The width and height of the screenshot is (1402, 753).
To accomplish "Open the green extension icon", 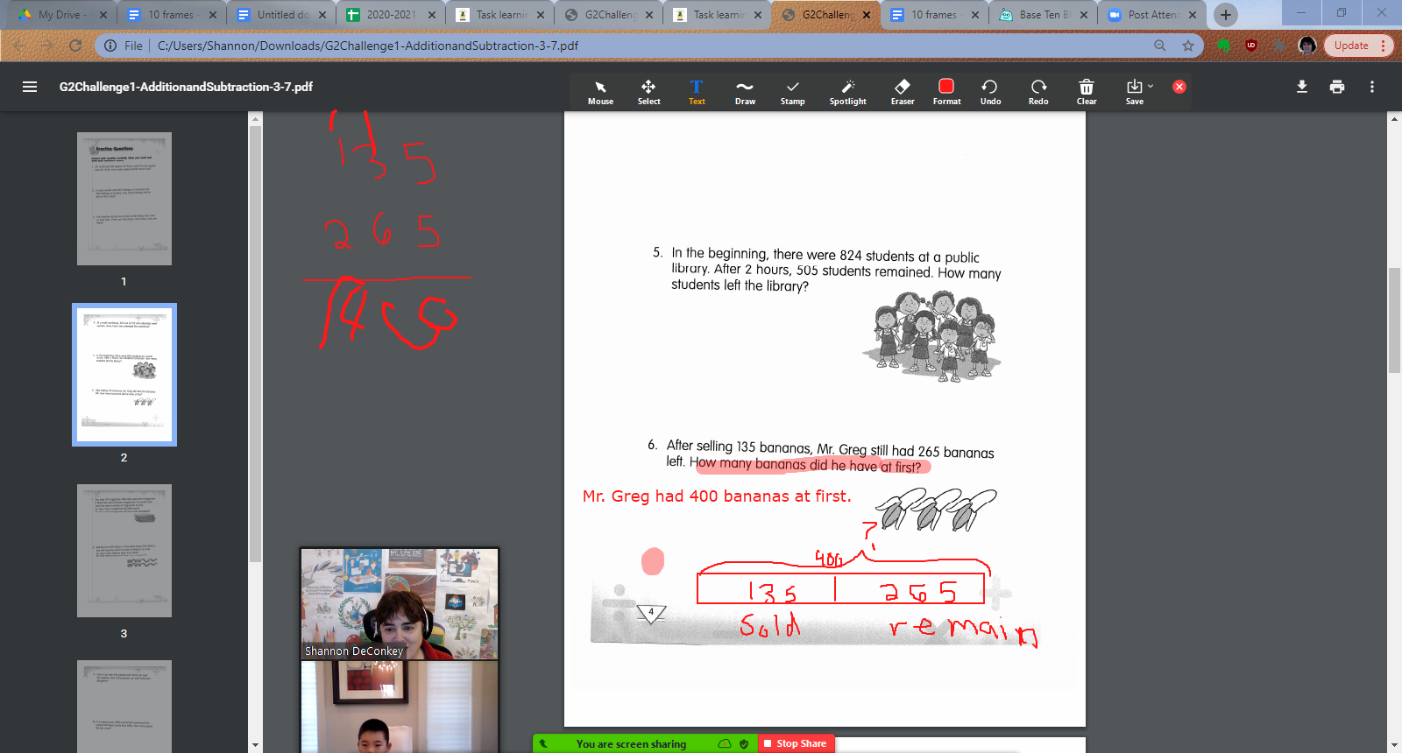I will pos(1224,46).
